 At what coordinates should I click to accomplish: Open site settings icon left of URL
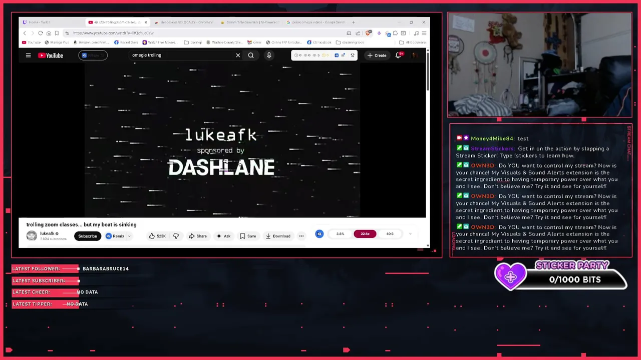click(67, 33)
